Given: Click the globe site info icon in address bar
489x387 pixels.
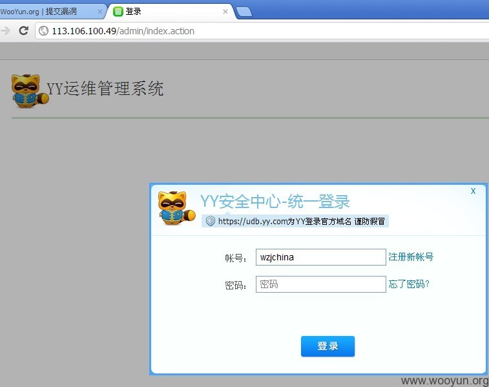Looking at the screenshot, I should tap(44, 31).
